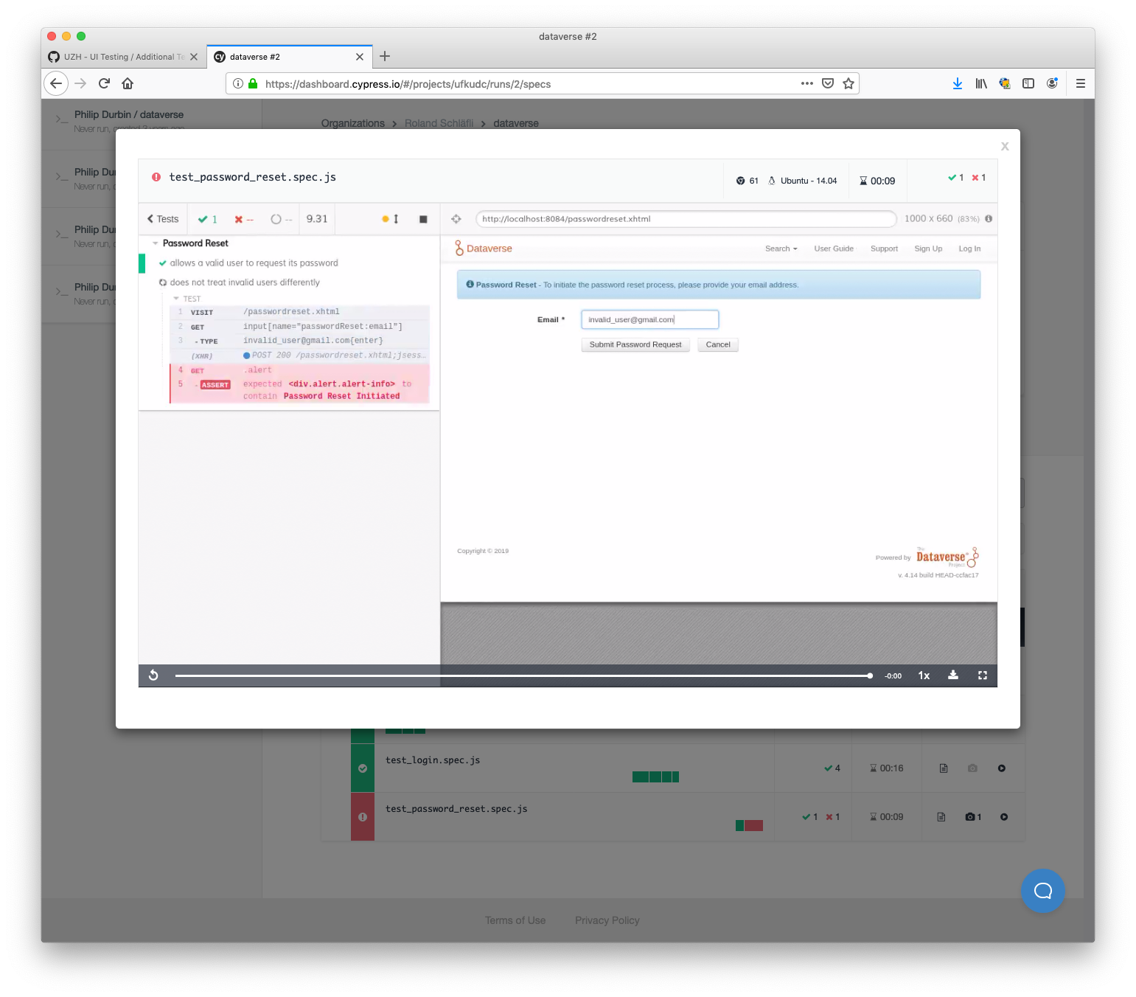Click the Cancel button
This screenshot has width=1136, height=997.
click(718, 344)
